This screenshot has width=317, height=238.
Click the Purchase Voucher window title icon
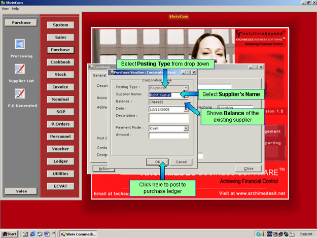[x=112, y=73]
